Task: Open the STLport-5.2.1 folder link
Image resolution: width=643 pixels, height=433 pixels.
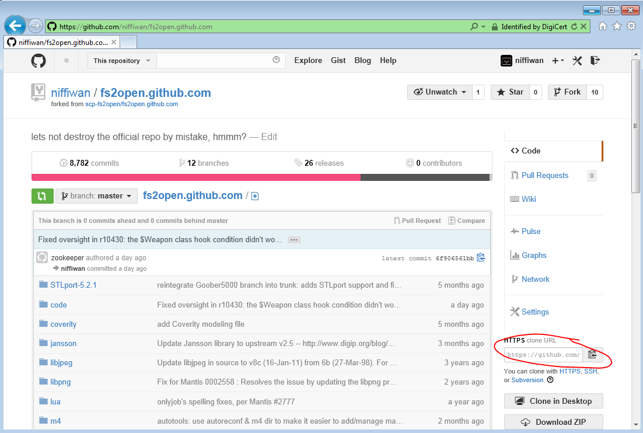Action: 74,285
